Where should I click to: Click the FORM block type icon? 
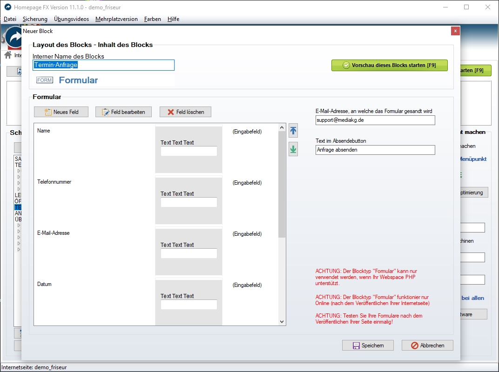44,80
